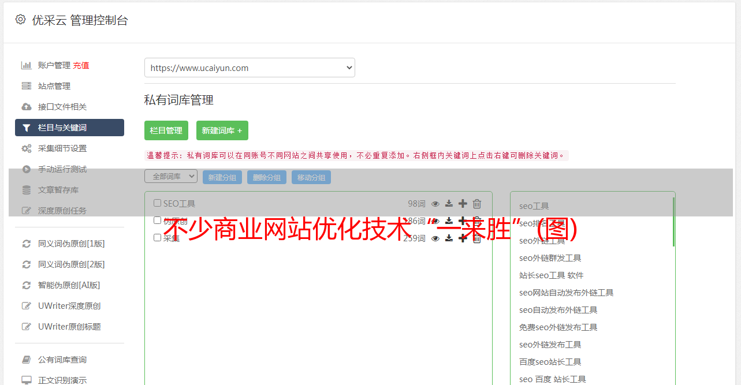
Task: Click the keyword seo网站自动发布外链工具
Action: tap(567, 293)
